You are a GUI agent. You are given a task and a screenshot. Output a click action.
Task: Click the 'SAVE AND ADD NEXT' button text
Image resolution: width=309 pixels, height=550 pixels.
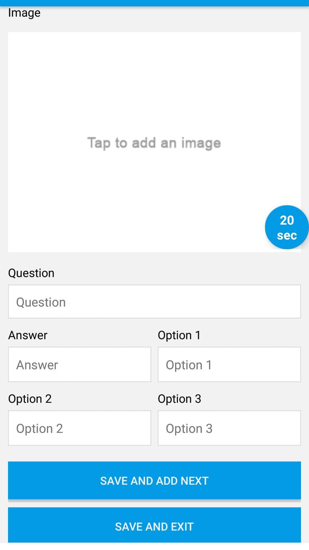click(x=154, y=481)
